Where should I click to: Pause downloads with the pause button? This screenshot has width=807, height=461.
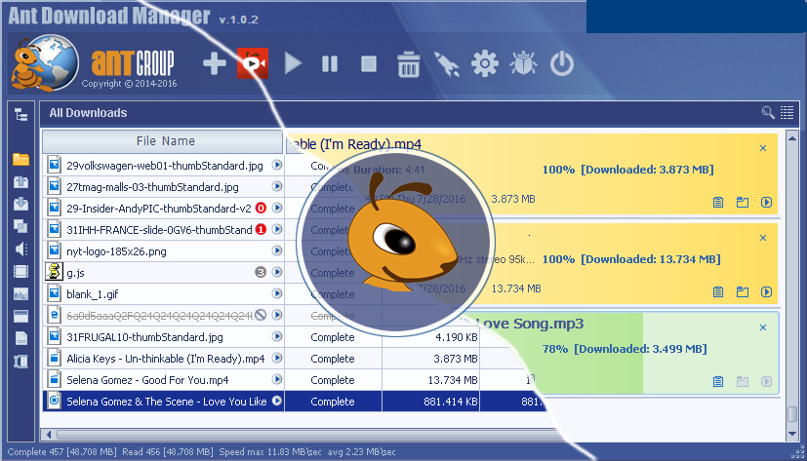click(330, 63)
